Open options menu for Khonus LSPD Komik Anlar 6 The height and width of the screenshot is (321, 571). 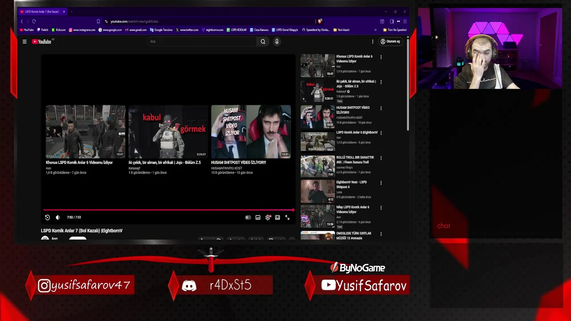pyautogui.click(x=381, y=57)
